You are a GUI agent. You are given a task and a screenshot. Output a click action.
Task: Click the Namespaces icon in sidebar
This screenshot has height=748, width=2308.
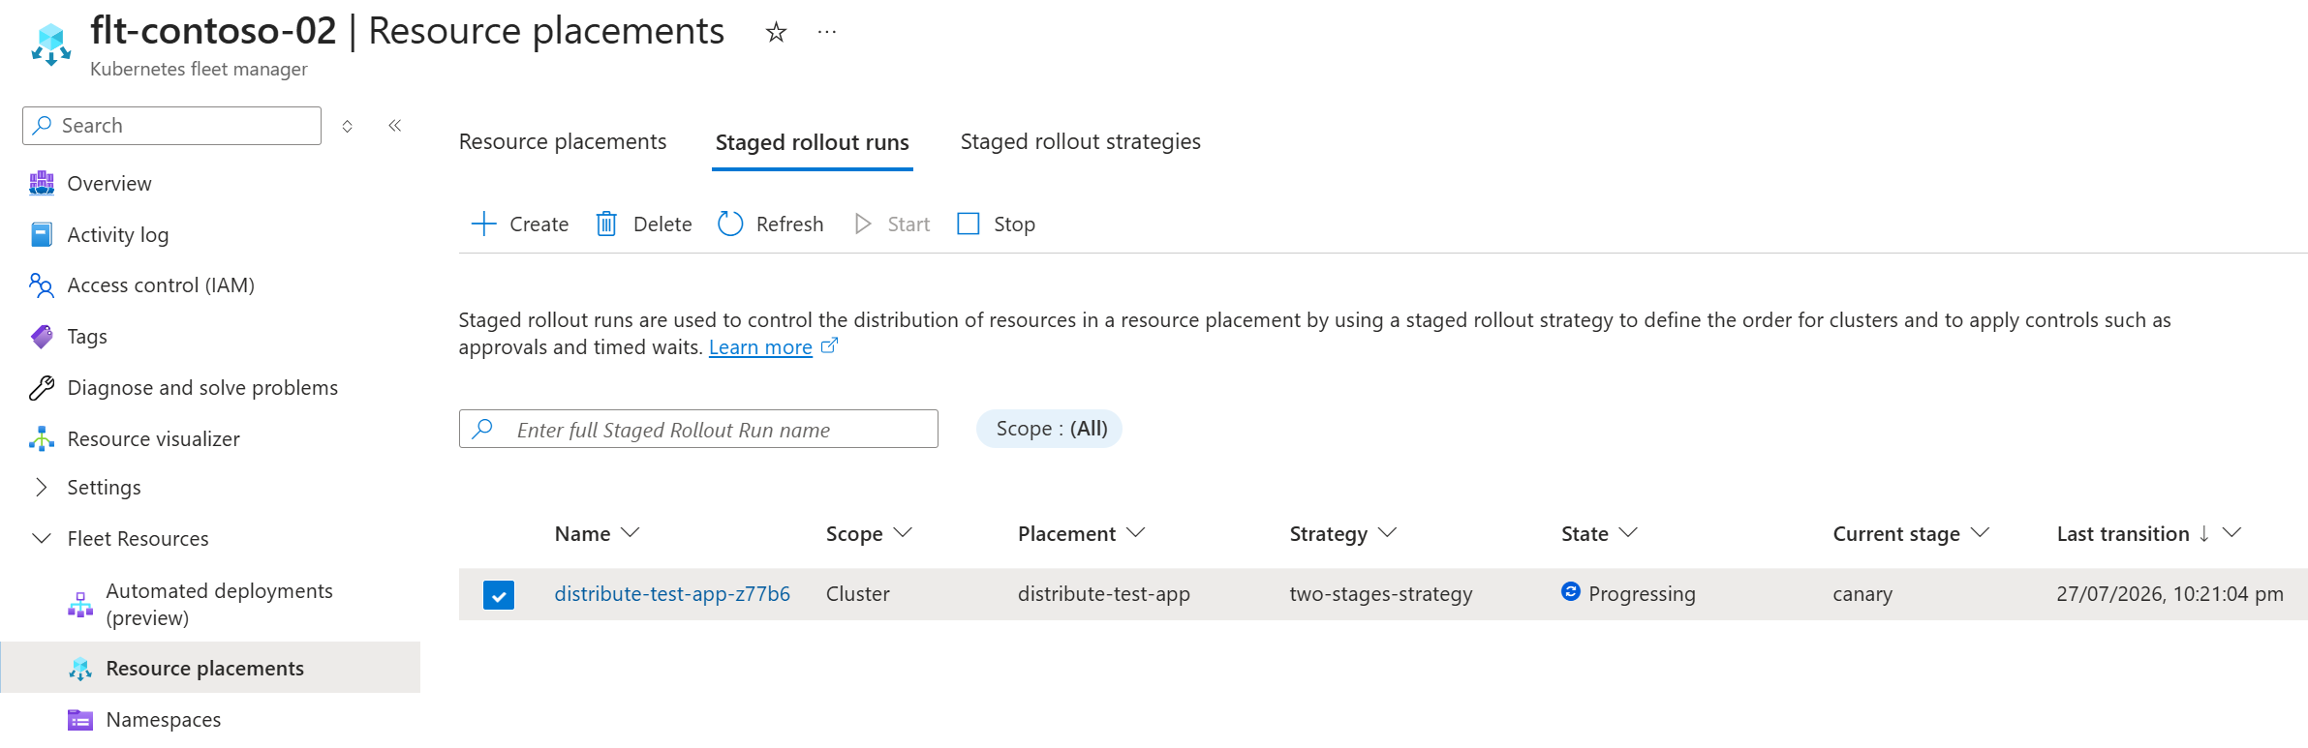tap(80, 719)
